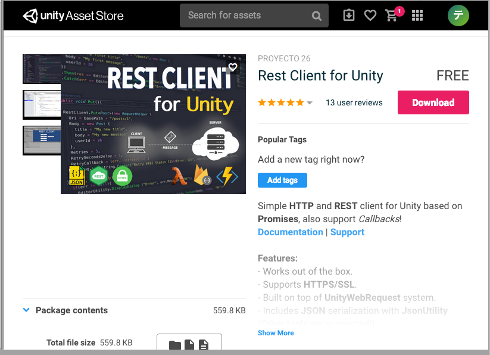This screenshot has width=490, height=355.
Task: Click the Rest Client for Unity title
Action: click(320, 76)
